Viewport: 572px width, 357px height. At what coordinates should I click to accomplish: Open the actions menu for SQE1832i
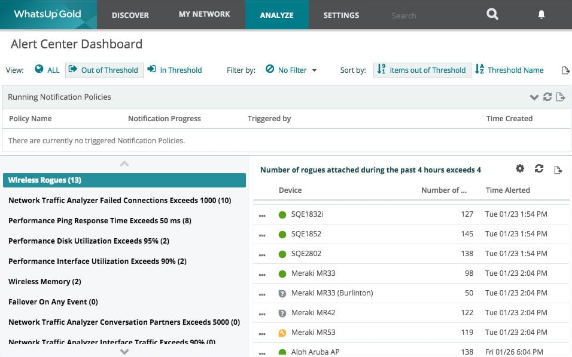pos(262,215)
